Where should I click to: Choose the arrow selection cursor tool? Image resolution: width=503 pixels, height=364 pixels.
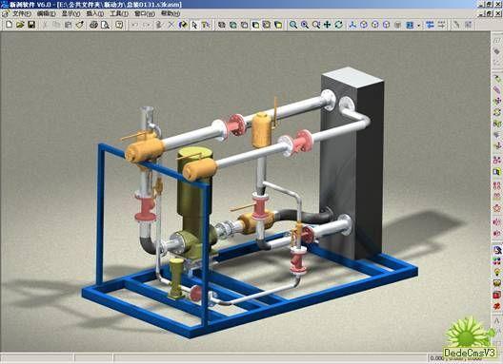coord(194,25)
